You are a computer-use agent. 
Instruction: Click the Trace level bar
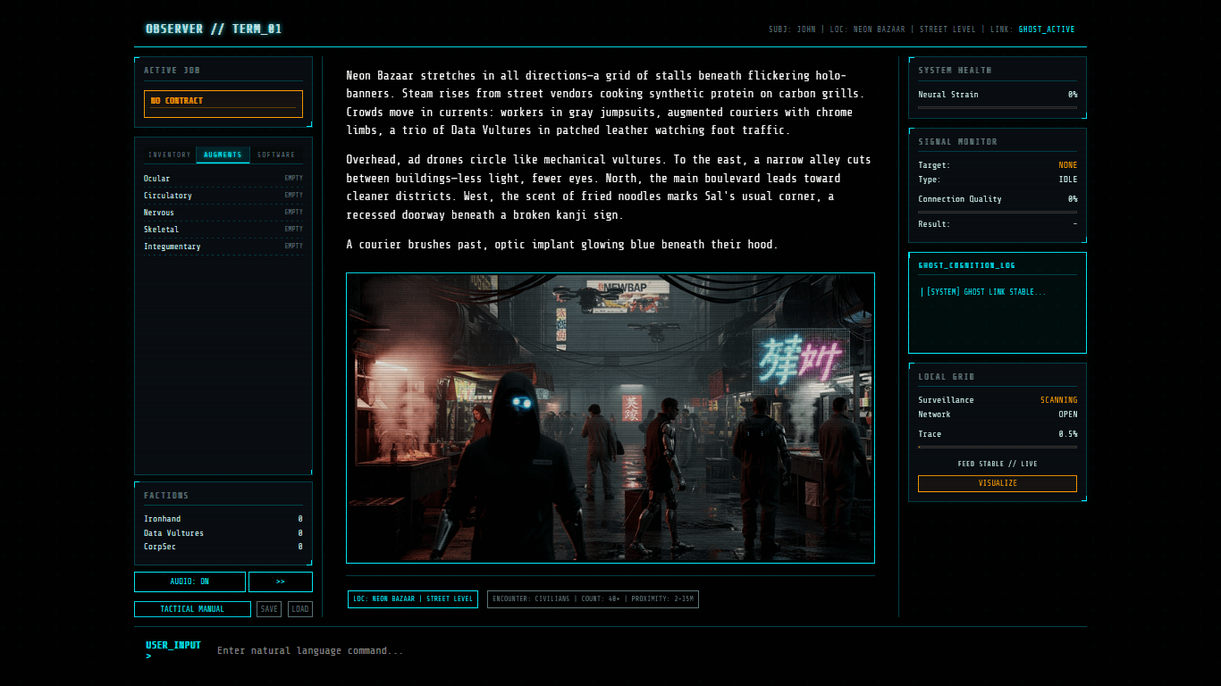(x=997, y=447)
